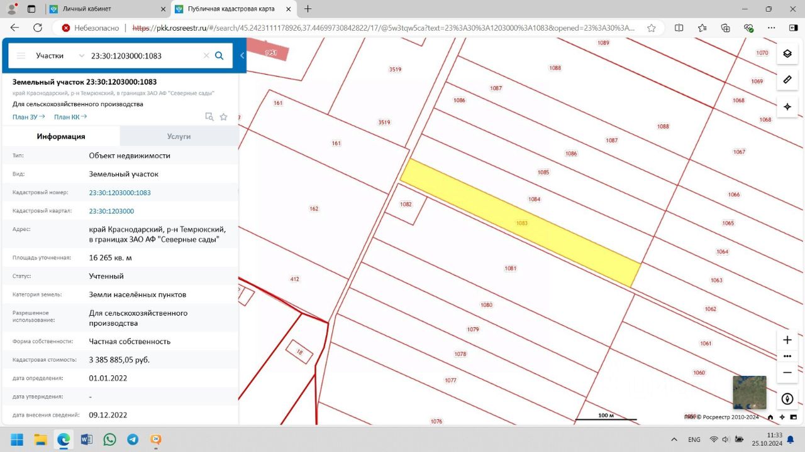Click the locate position crosshair button

[787, 107]
